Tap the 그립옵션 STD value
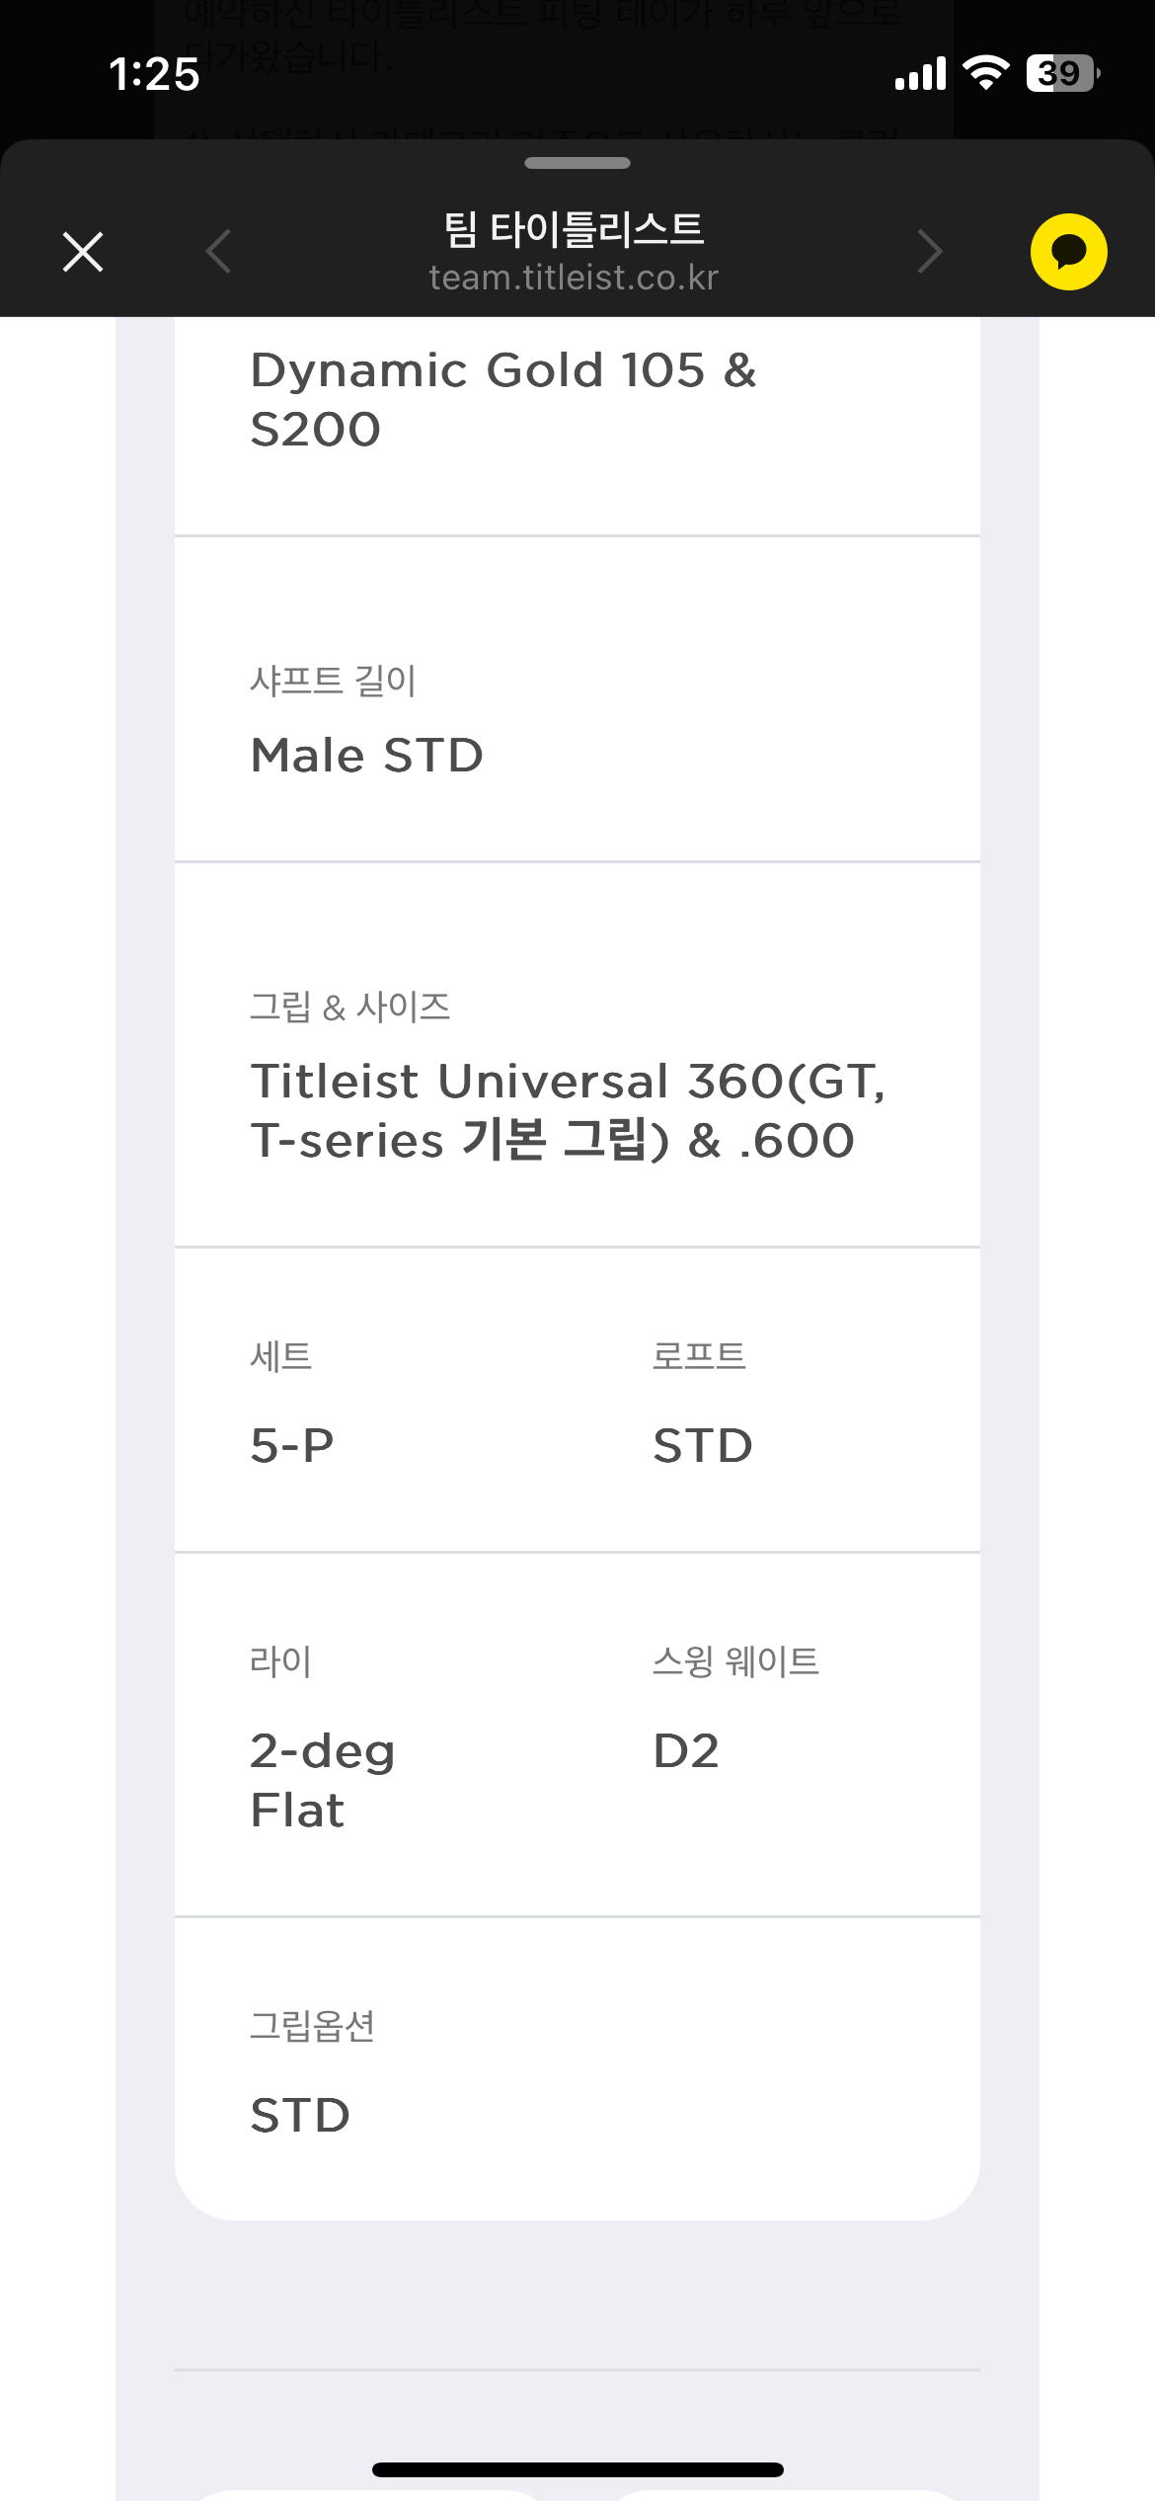Screen dimensions: 1155x2501 [300, 2116]
